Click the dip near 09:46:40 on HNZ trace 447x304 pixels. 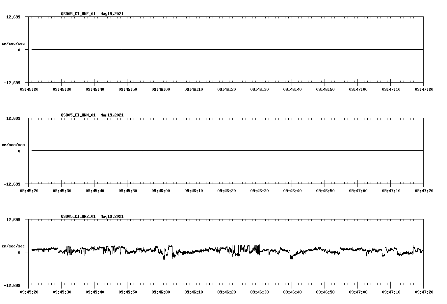click(x=291, y=258)
